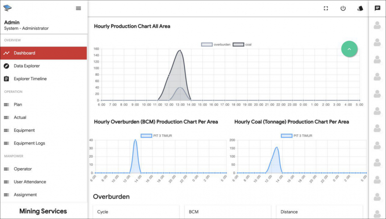The width and height of the screenshot is (386, 219).
Task: Select Dashboard in the sidebar
Action: [25, 53]
